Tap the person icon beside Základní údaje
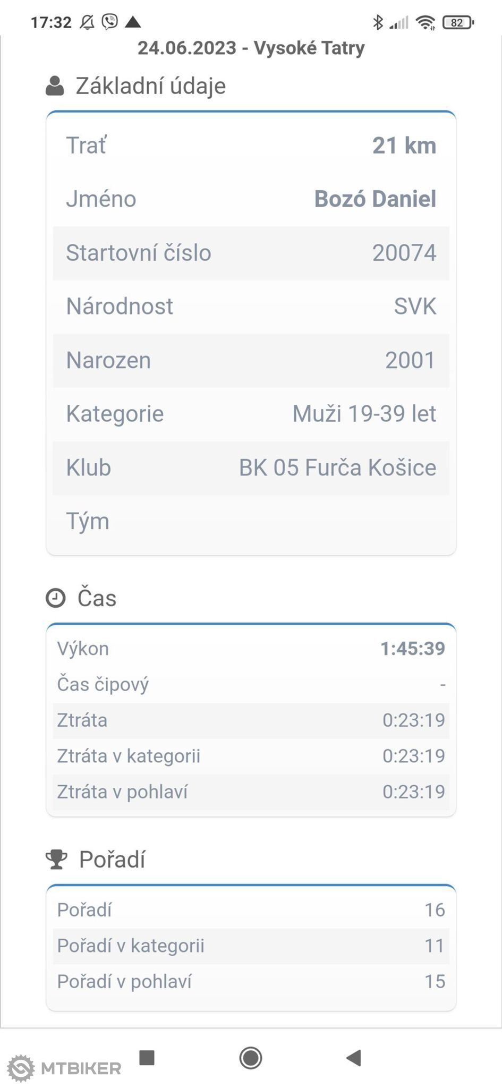Screen dimensions: 502x1088 55,86
